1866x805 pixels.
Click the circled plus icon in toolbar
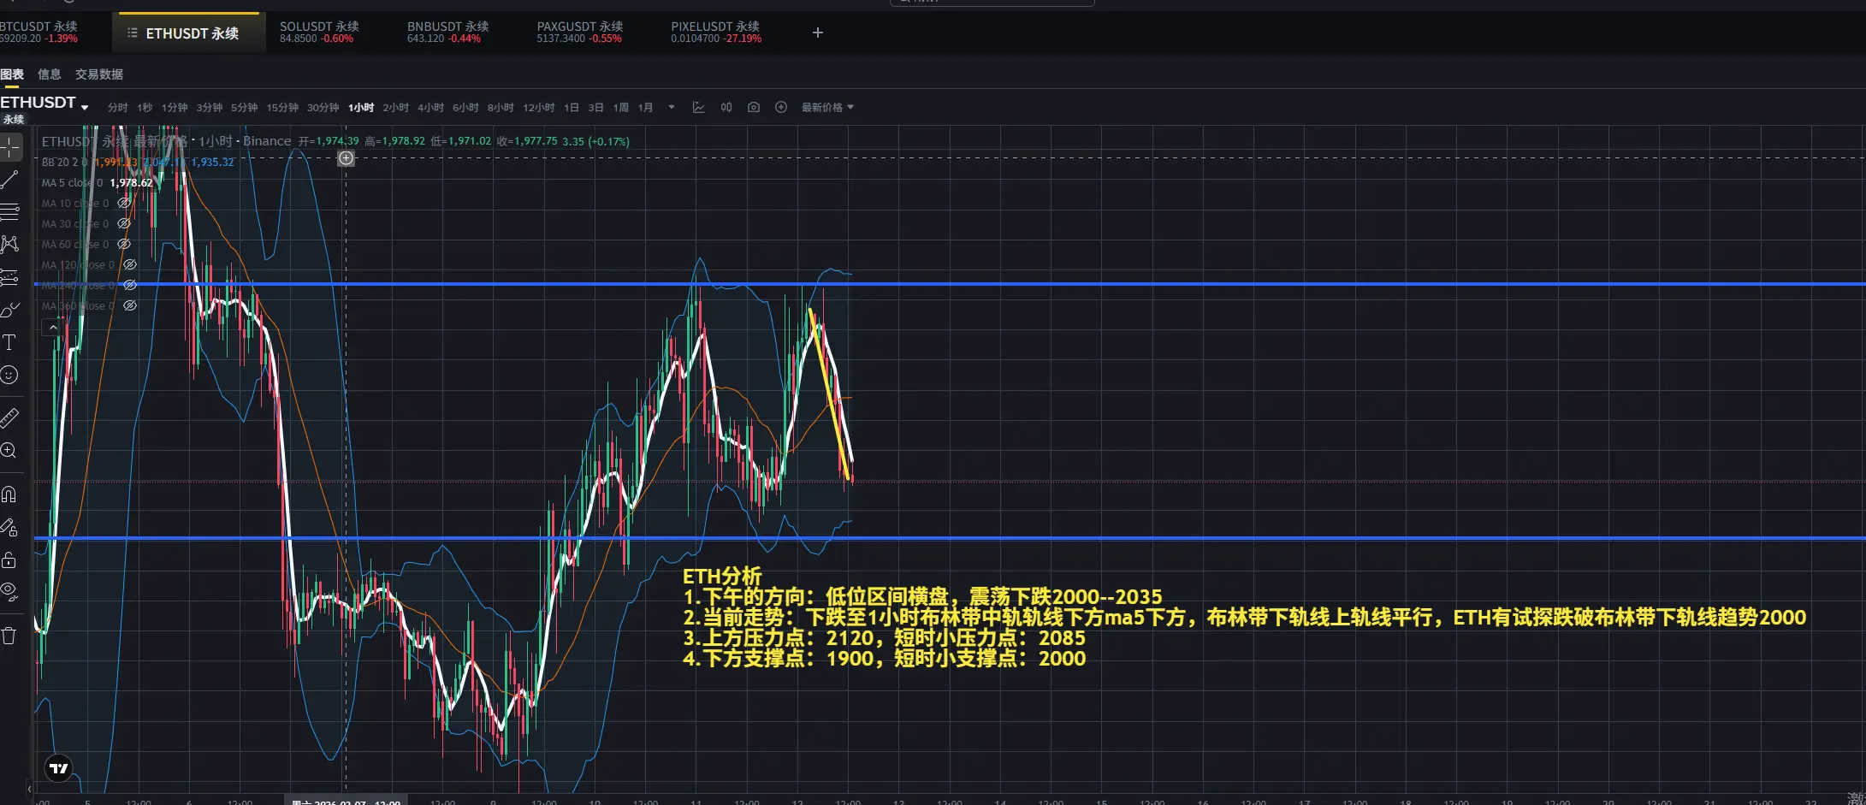(781, 107)
